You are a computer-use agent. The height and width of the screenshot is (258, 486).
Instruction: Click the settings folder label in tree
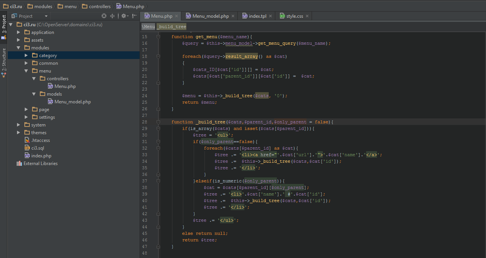(47, 117)
